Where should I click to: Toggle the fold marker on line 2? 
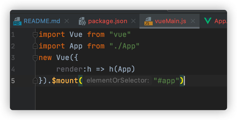click(35, 46)
